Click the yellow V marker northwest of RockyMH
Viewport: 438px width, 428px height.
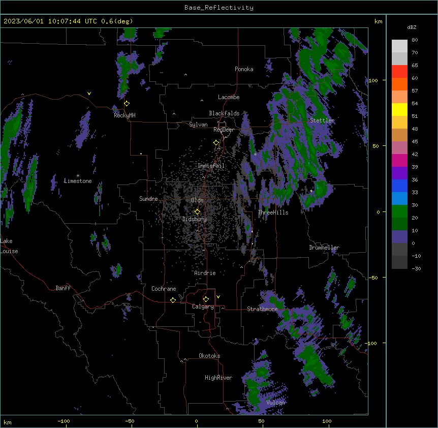89,94
